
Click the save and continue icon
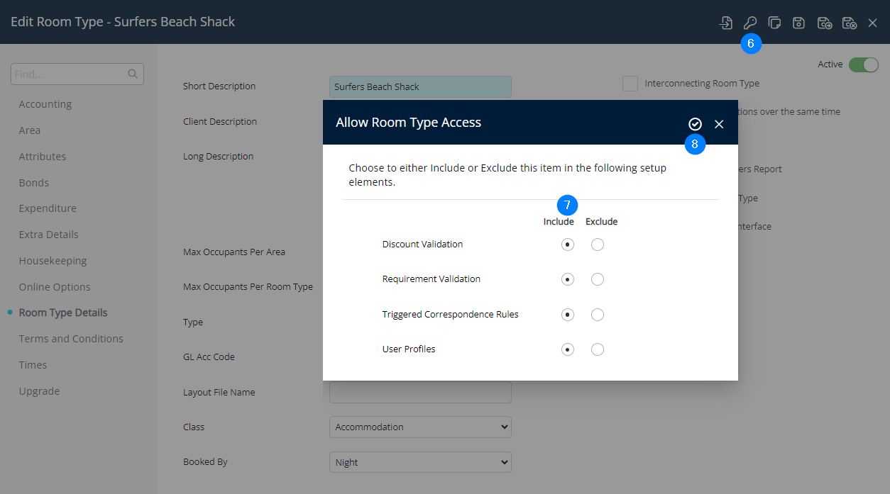(824, 23)
